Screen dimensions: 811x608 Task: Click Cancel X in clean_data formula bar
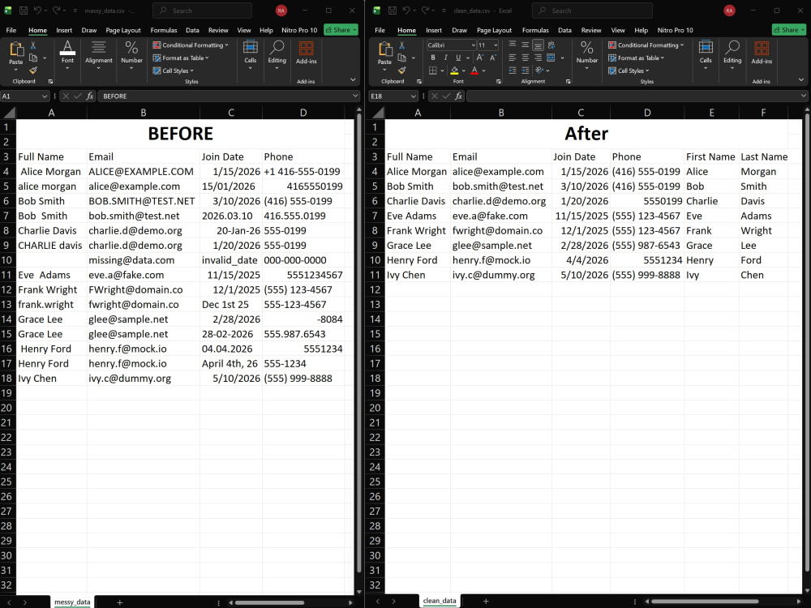pos(435,96)
